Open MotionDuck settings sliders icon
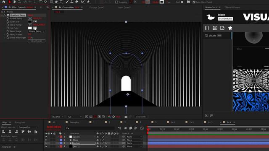The width and height of the screenshot is (269, 151). 207,28
